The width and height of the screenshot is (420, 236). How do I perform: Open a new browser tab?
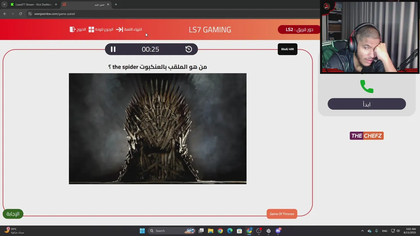(116, 5)
